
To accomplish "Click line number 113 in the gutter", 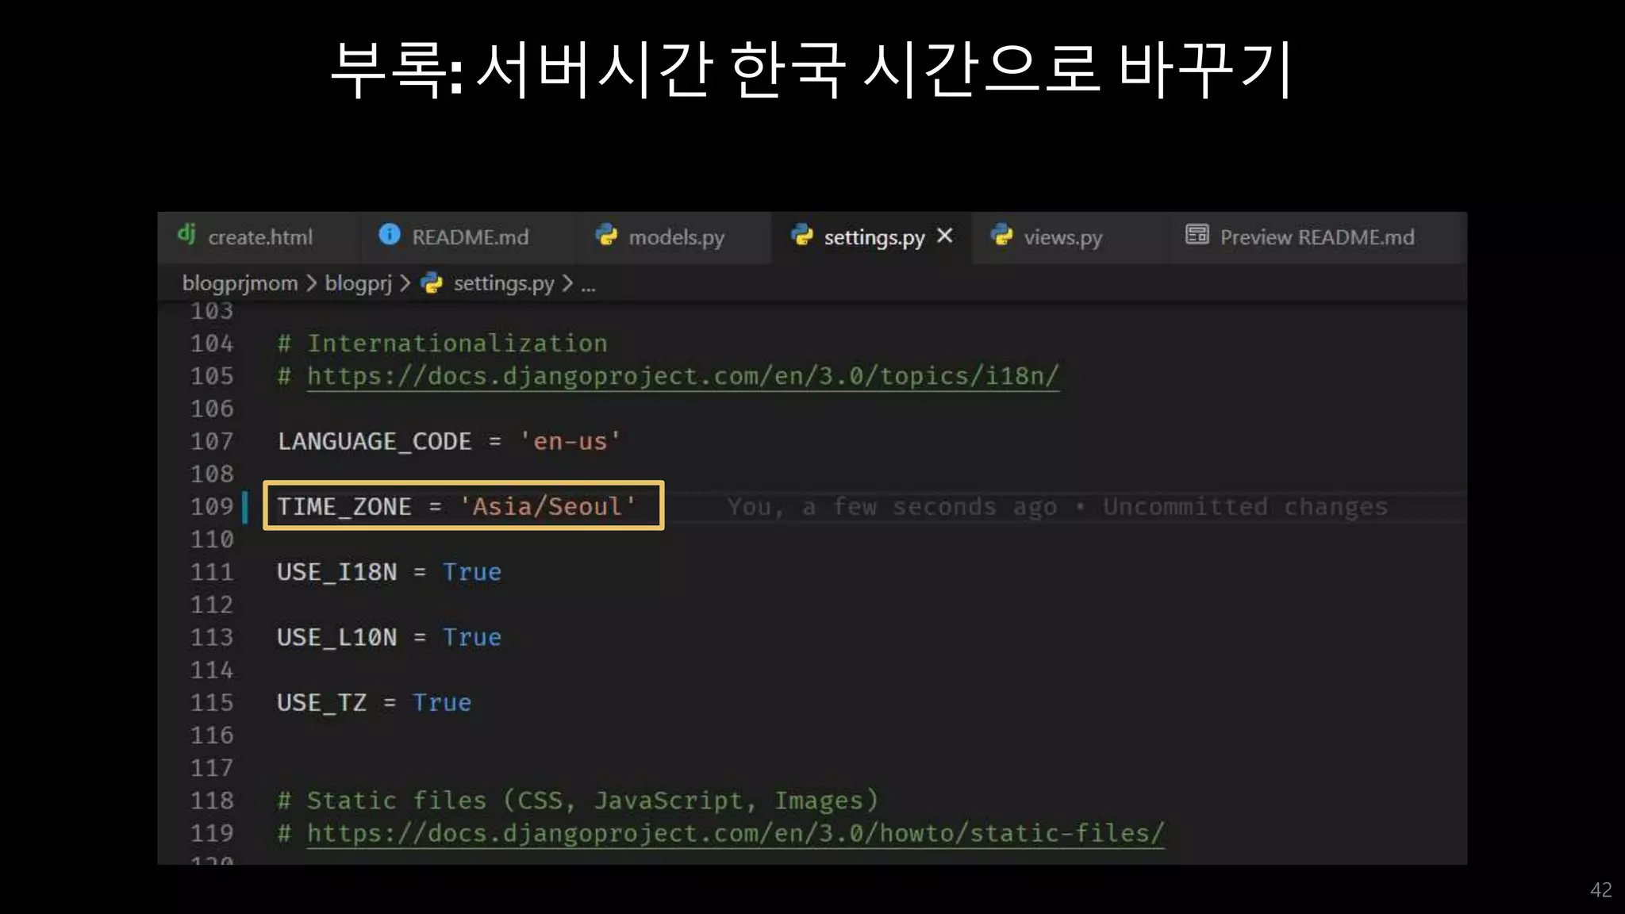I will [x=212, y=637].
